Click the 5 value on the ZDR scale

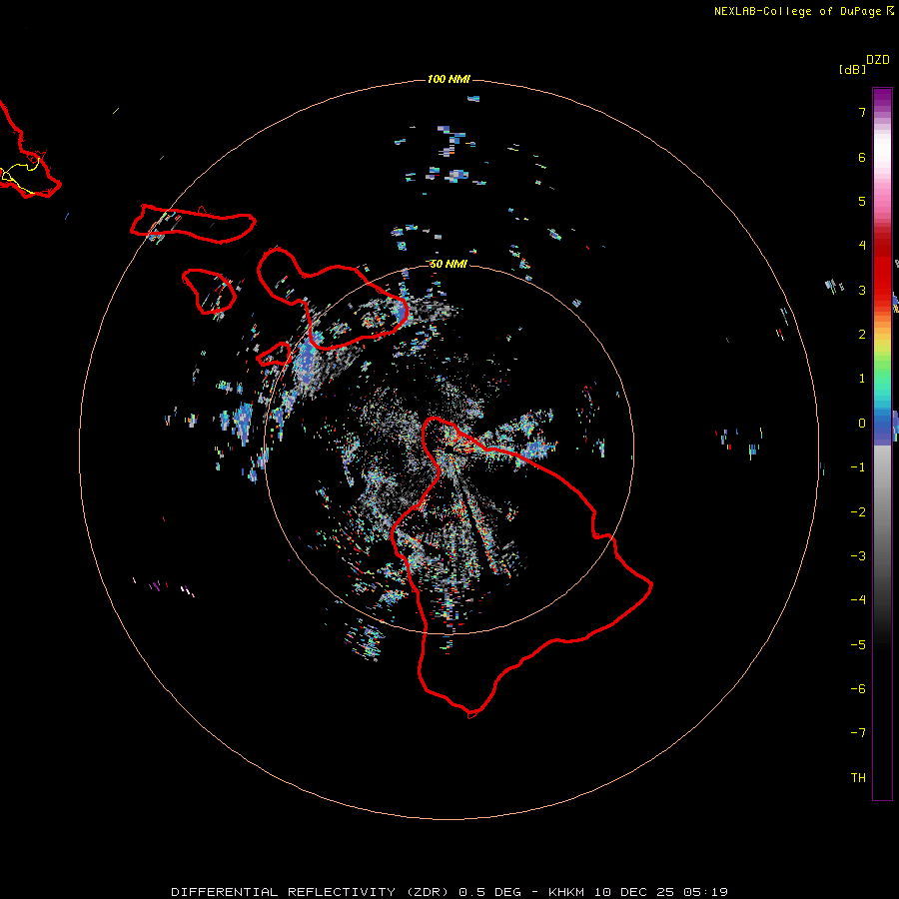point(862,201)
